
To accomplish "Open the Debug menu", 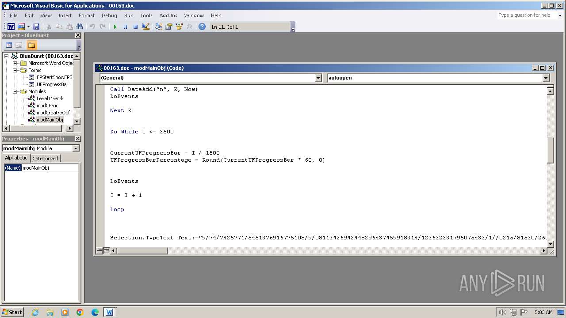I will pos(109,15).
